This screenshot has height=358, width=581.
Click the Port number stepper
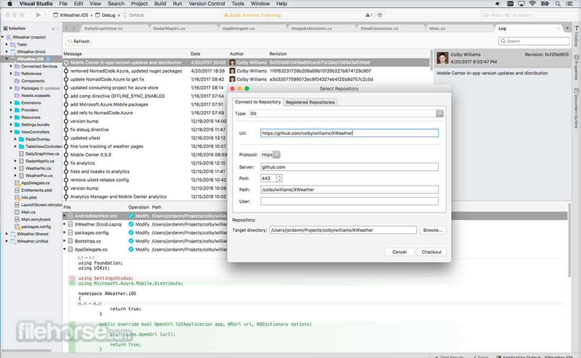279,178
